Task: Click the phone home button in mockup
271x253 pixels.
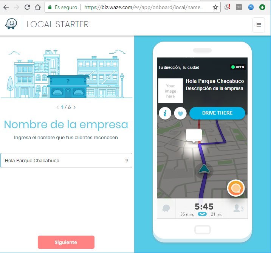Action: click(x=202, y=230)
